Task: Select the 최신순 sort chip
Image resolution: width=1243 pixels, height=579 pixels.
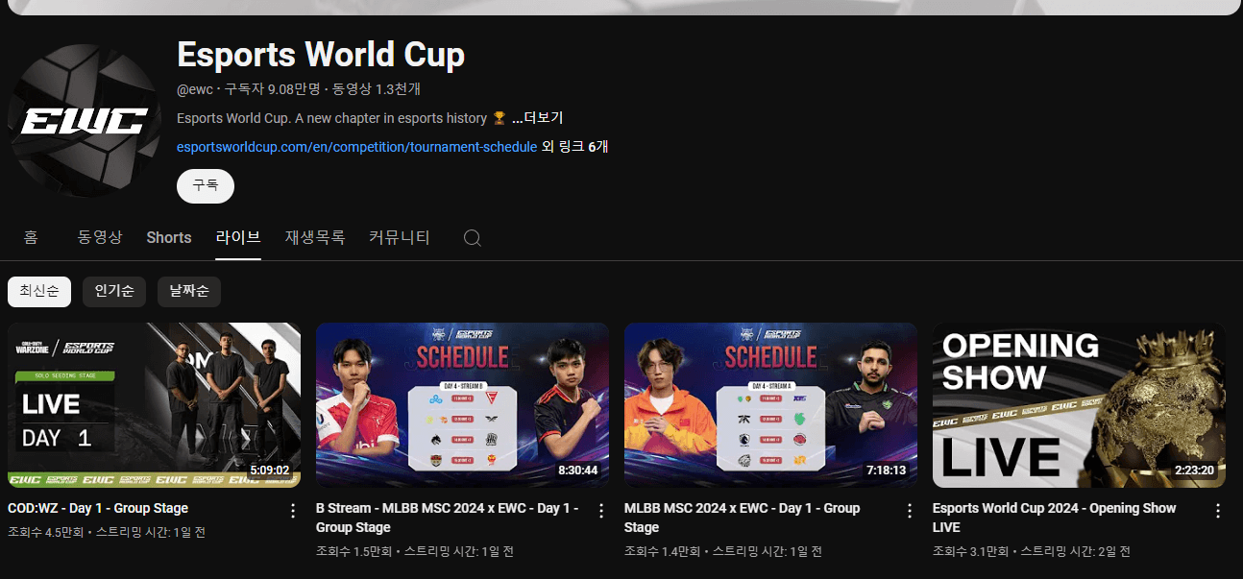Action: click(x=39, y=292)
